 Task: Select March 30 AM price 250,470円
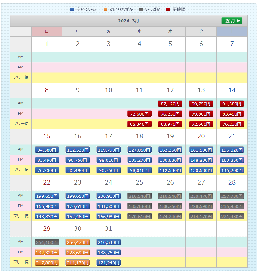point(78,242)
